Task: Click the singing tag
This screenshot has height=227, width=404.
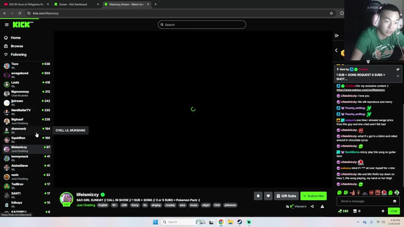Action: tap(156, 205)
